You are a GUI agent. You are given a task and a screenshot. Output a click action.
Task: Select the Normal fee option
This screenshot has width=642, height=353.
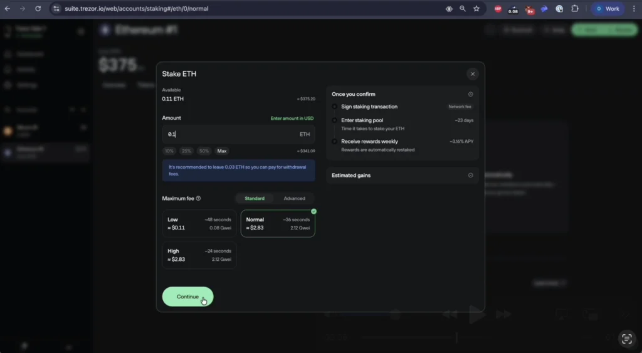(x=277, y=224)
